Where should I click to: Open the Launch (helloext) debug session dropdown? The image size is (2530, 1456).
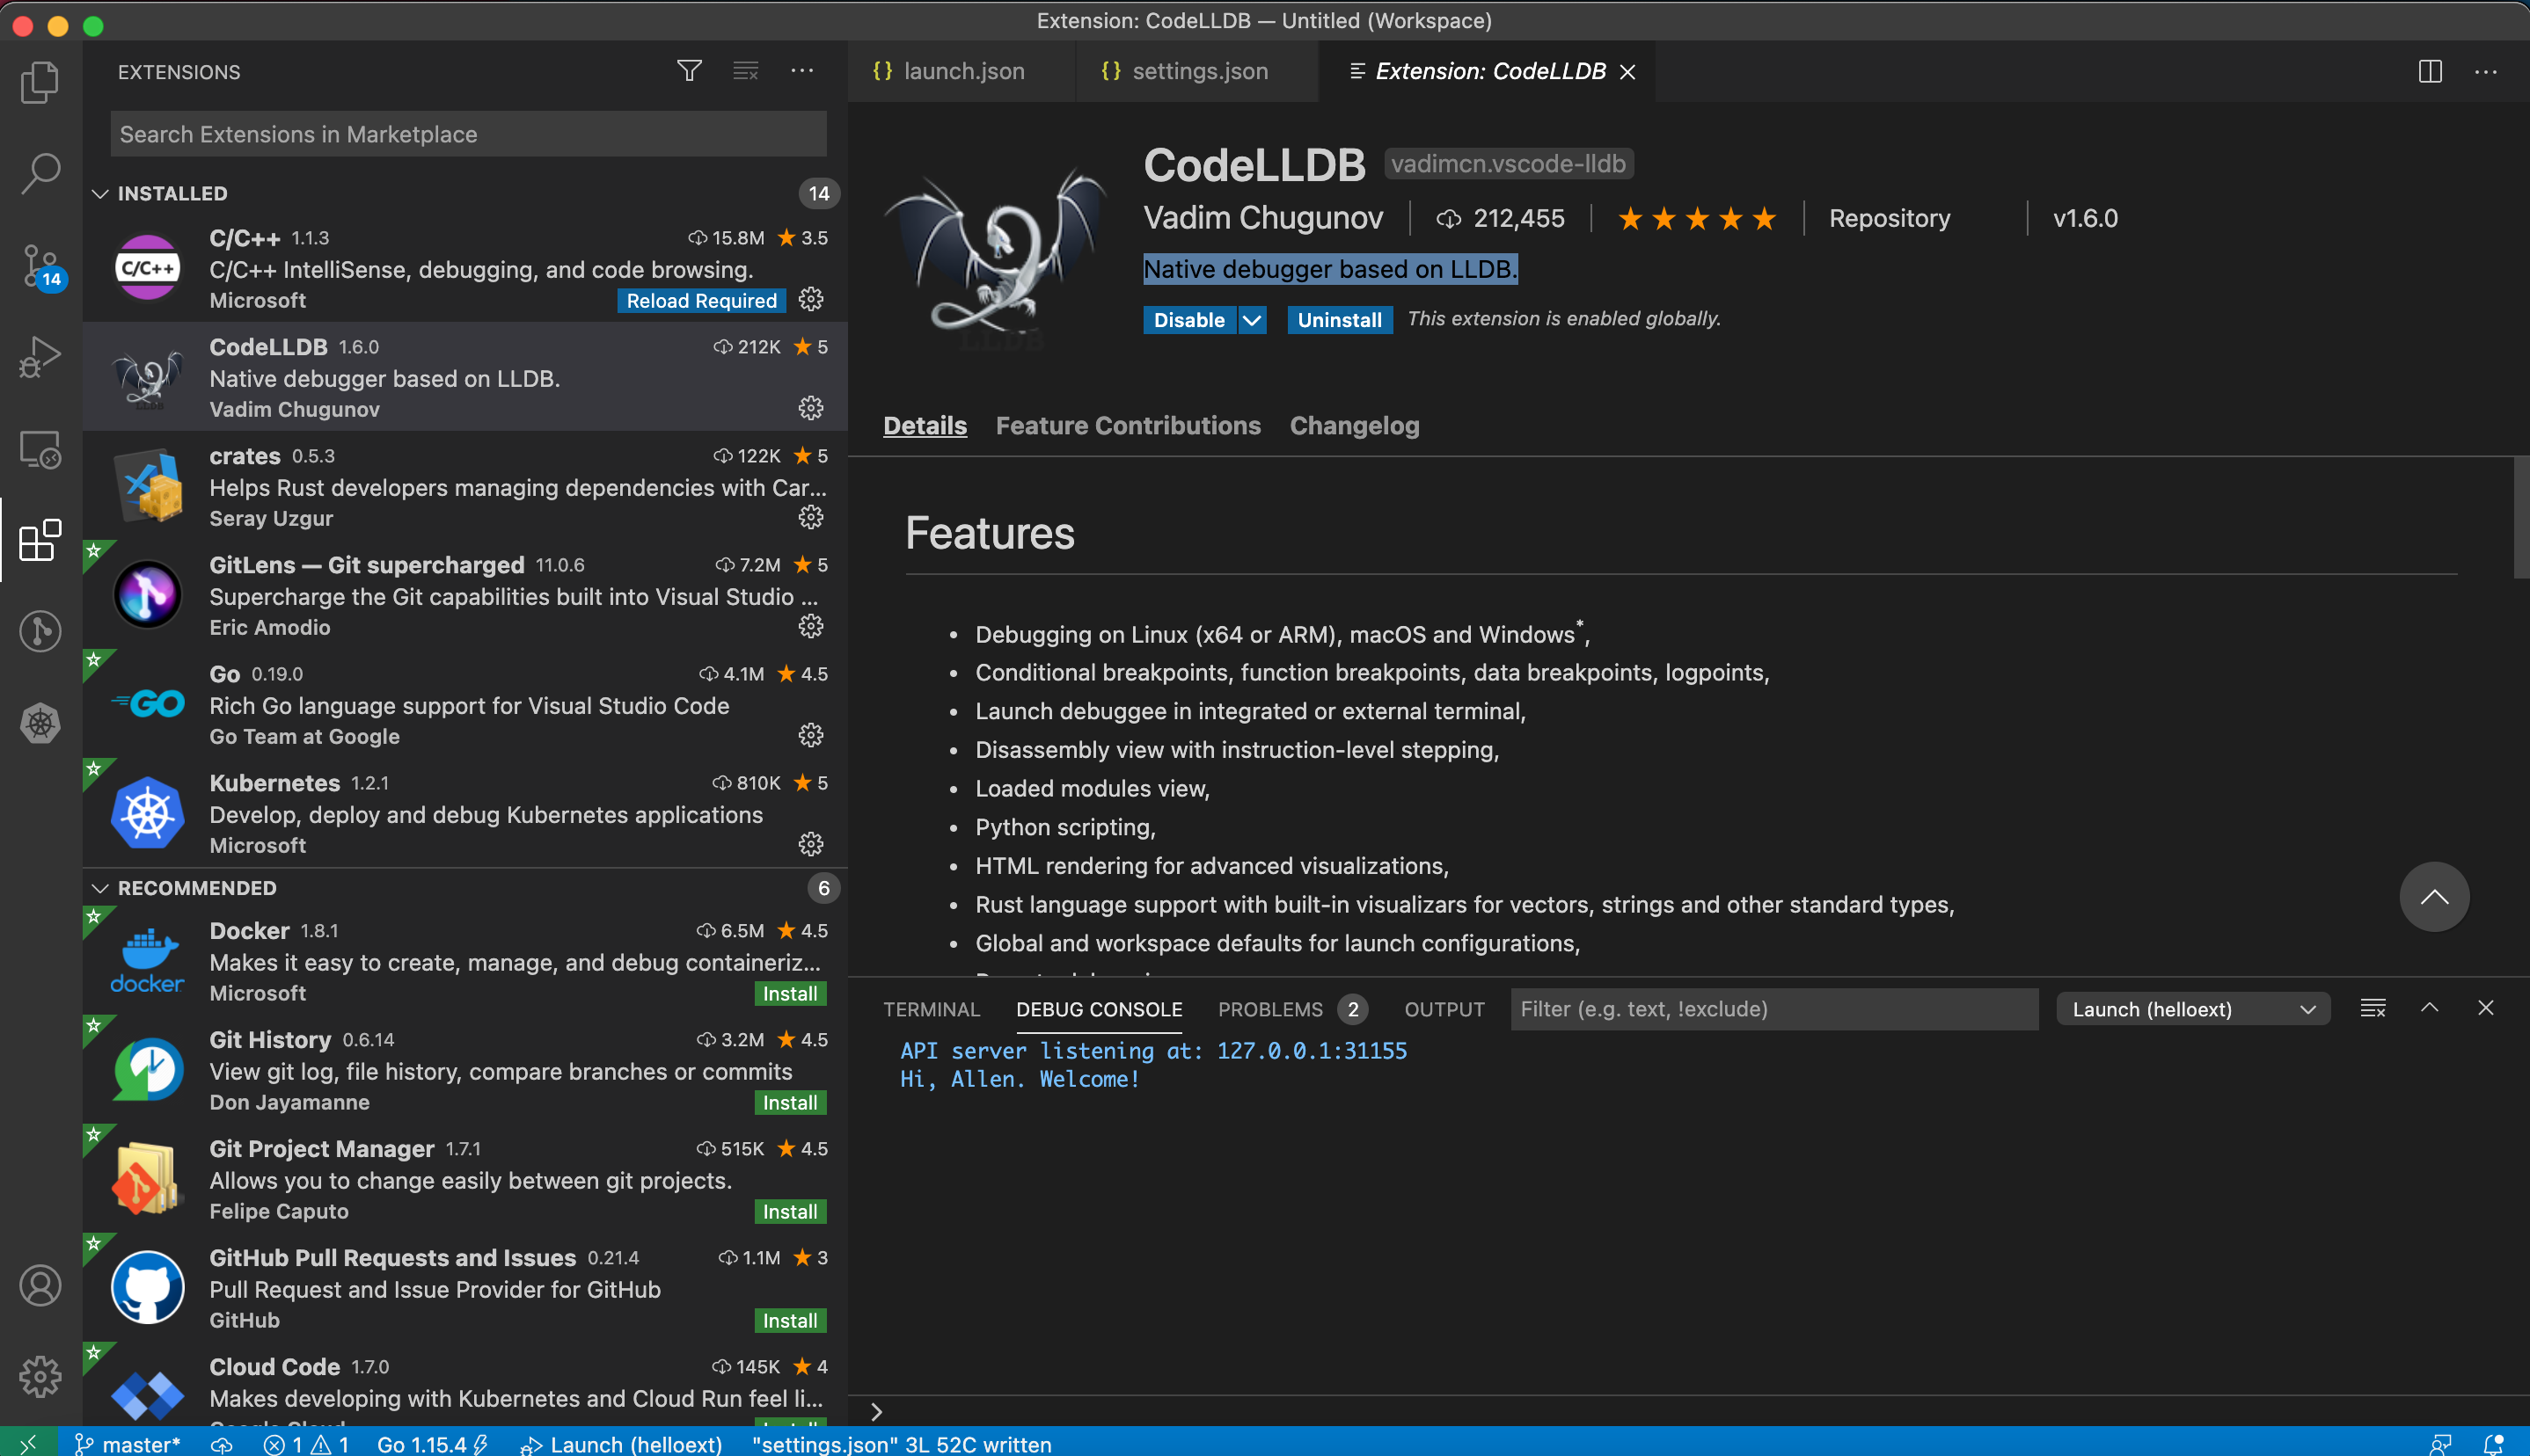point(2190,1009)
